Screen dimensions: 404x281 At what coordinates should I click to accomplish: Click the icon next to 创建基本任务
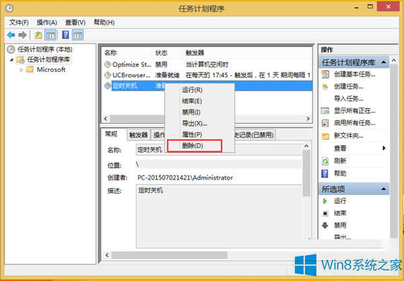tap(325, 75)
